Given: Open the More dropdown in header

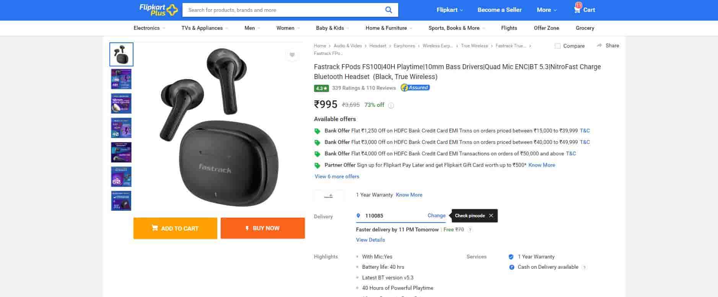Looking at the screenshot, I should [x=547, y=10].
